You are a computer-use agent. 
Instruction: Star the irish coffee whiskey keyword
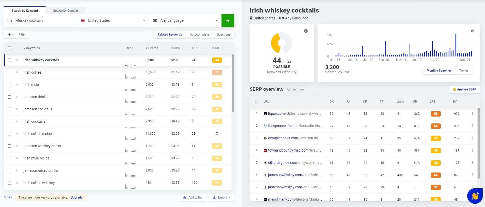click(x=17, y=183)
